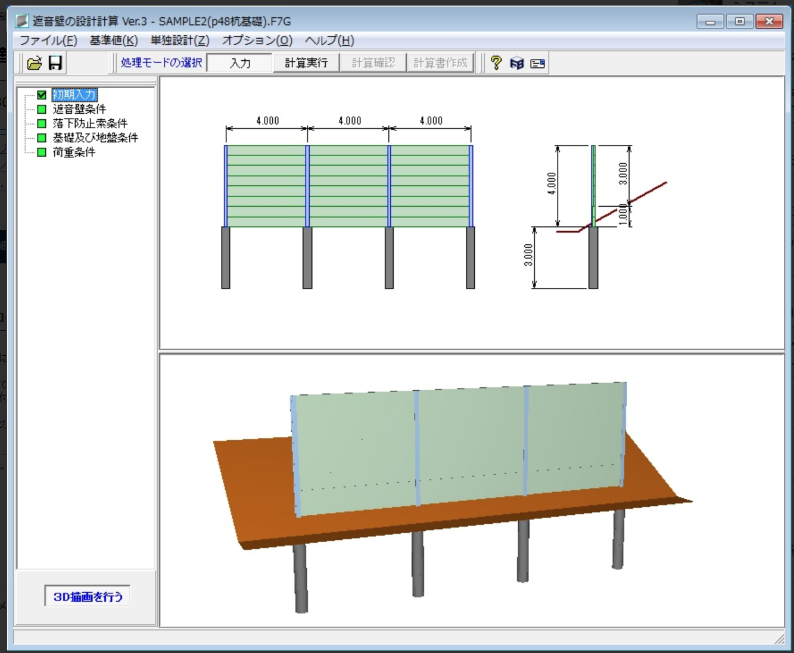This screenshot has width=794, height=653.
Task: Click the green marker beside 荷重条件
Action: (x=42, y=152)
